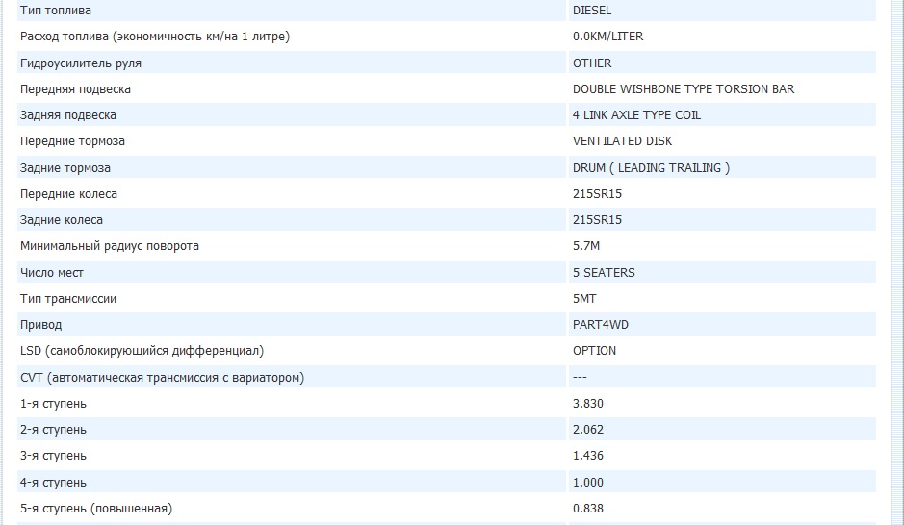Select the CVT row label text
Viewport: 904px width, 525px height.
[x=162, y=378]
